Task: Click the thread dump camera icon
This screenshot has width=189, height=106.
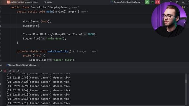Action: click(x=10, y=71)
